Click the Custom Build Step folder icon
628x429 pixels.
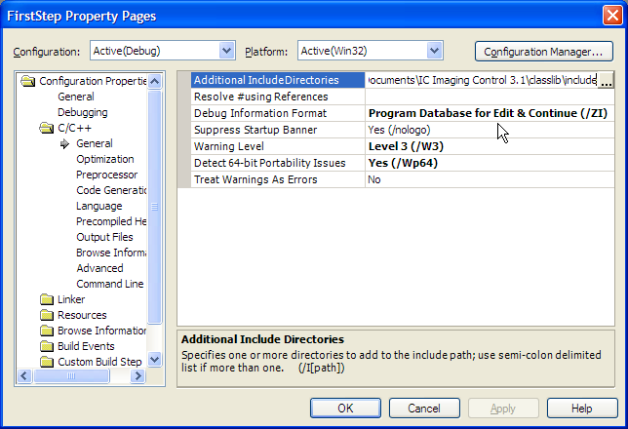[46, 362]
